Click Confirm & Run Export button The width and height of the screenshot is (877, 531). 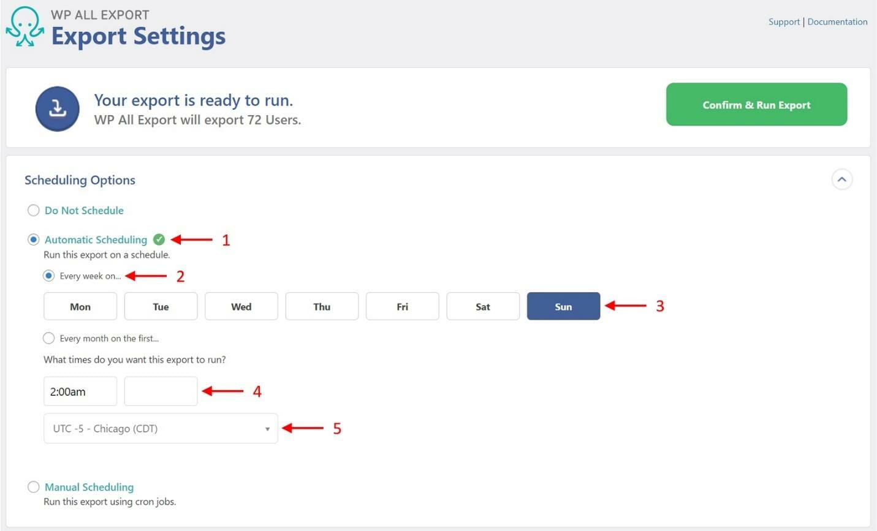(756, 105)
